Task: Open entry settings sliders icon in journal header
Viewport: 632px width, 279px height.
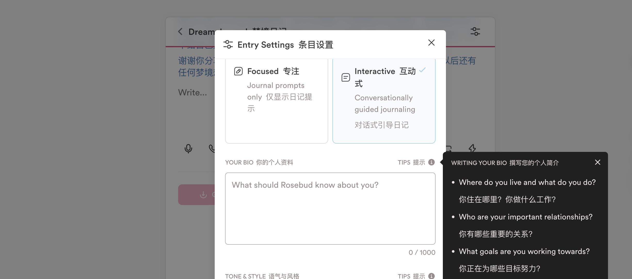Action: click(x=475, y=32)
